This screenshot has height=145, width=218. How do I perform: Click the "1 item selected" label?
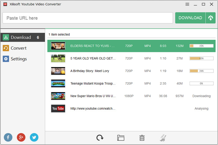59,34
